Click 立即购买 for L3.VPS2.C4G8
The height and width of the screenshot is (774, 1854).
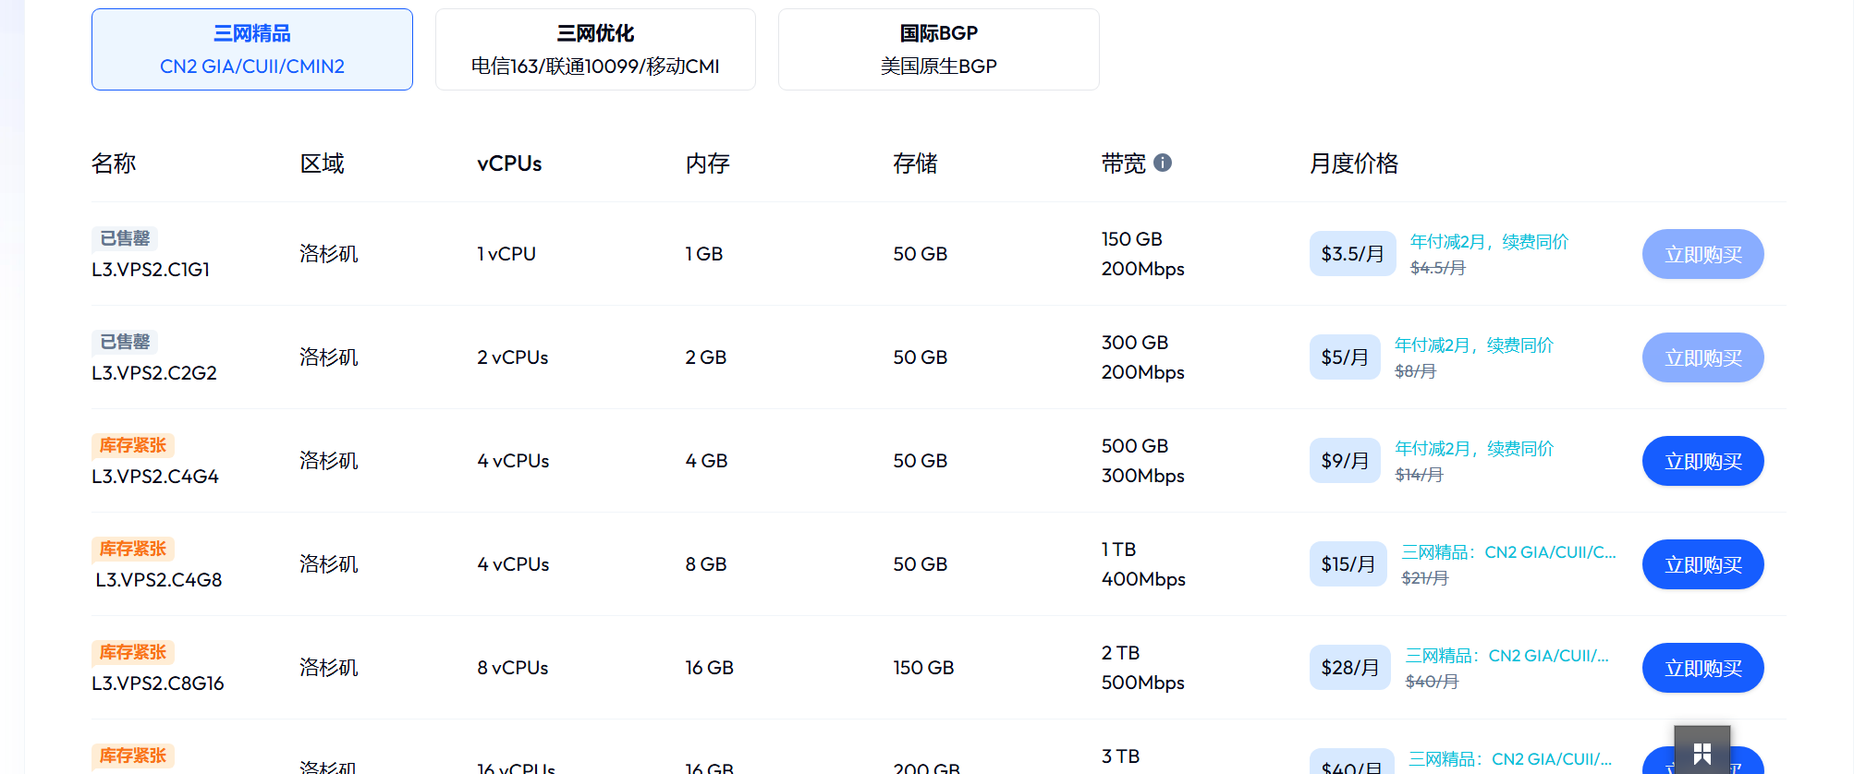tap(1702, 564)
